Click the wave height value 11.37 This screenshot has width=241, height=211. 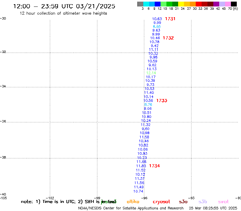pyautogui.click(x=140, y=179)
